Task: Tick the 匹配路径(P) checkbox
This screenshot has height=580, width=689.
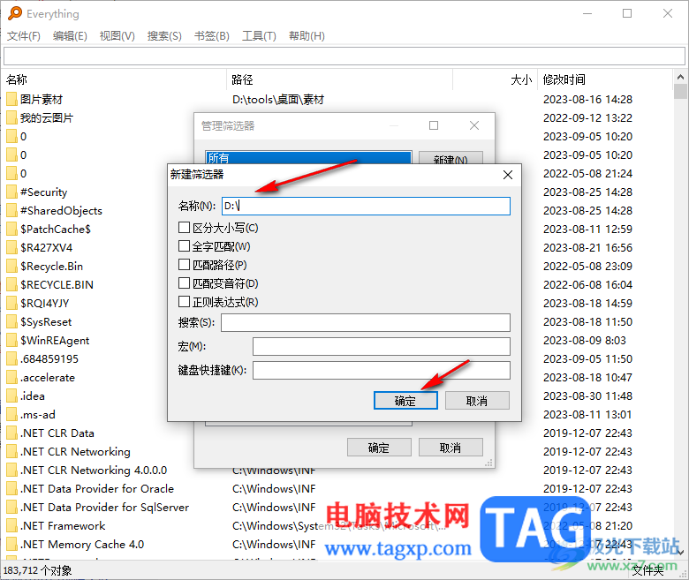Action: (x=184, y=265)
